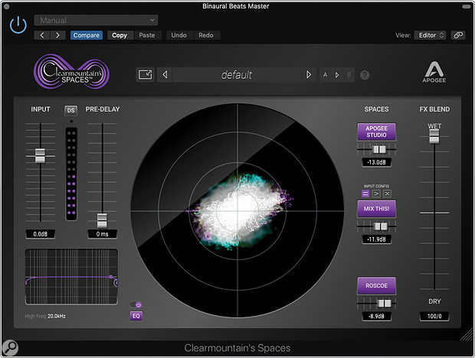Select preset slot B

349,75
